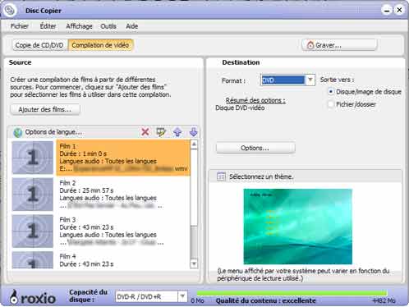Select the Film 1 entry text
This screenshot has width=409, height=307.
[123, 158]
